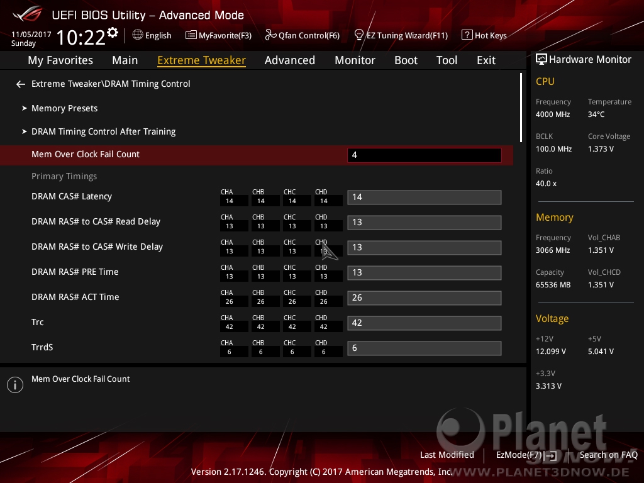Click Search on FAQ link
The height and width of the screenshot is (483, 644).
point(608,455)
